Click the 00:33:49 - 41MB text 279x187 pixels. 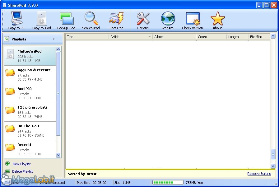tap(30, 79)
